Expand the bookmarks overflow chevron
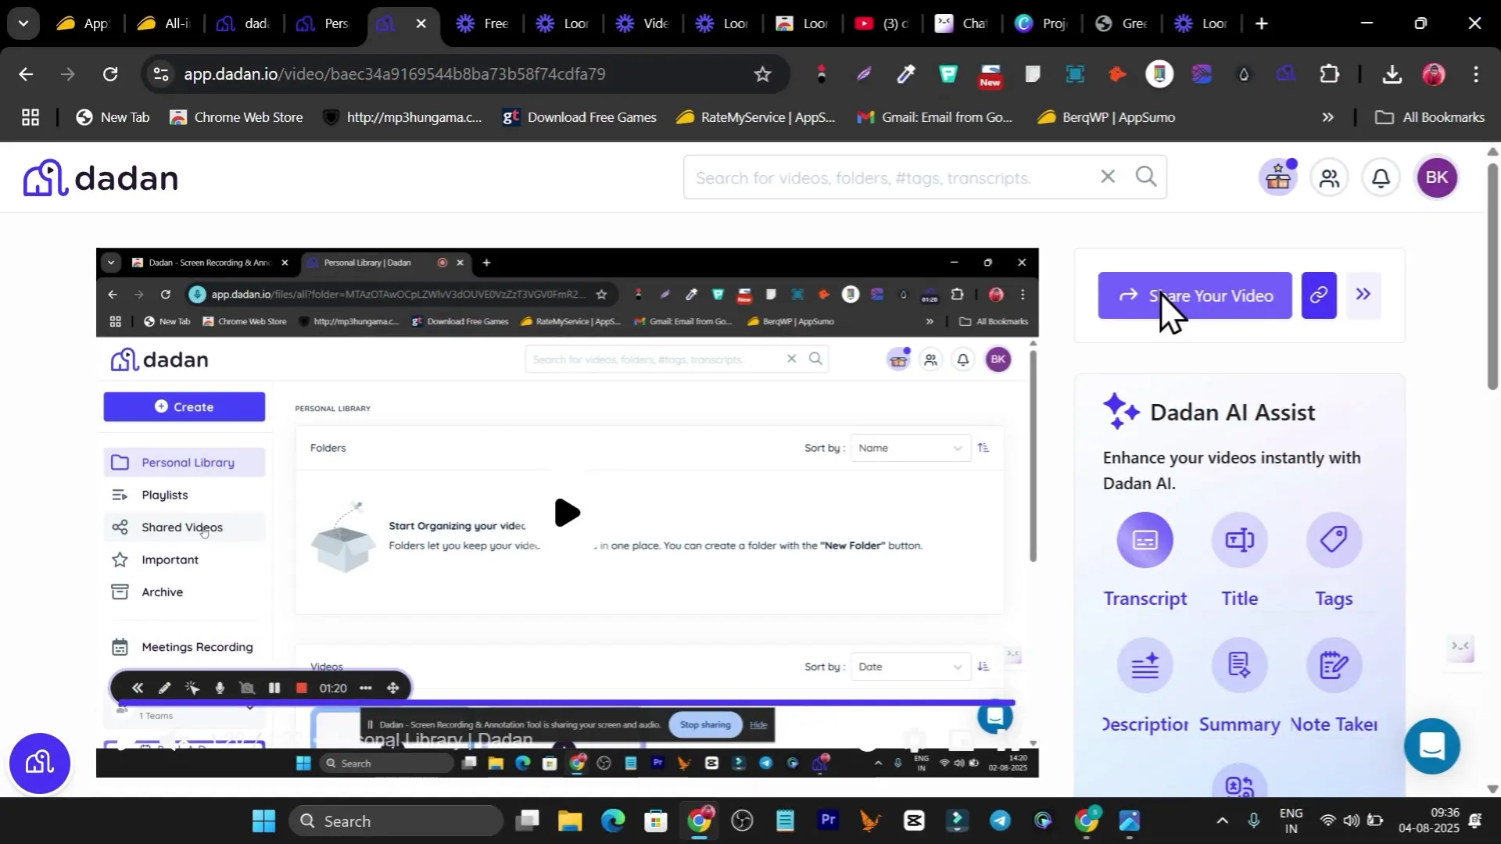 1327,117
